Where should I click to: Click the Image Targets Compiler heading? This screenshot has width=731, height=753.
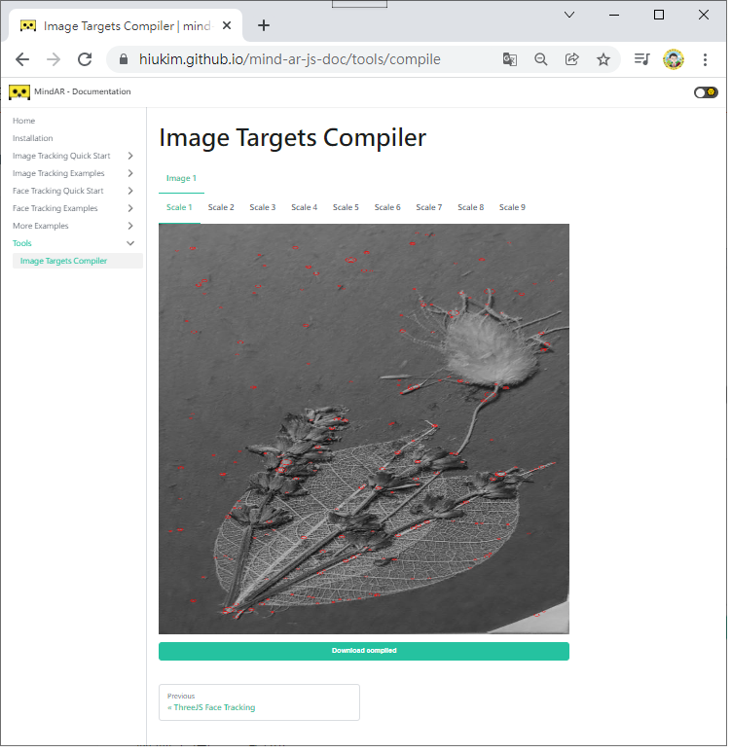click(x=293, y=138)
